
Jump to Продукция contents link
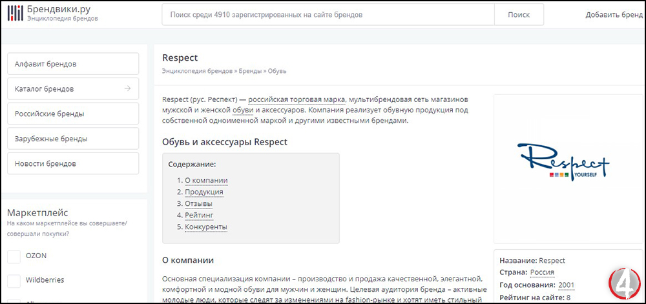pos(204,192)
